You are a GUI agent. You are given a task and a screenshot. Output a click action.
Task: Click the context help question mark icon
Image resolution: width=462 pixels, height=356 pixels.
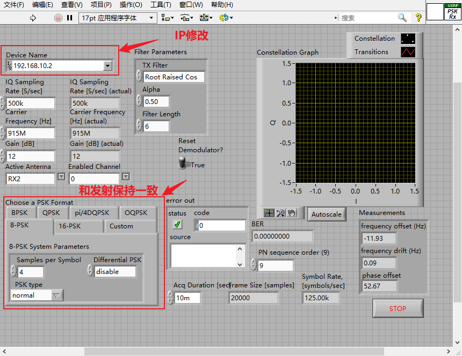pos(418,18)
